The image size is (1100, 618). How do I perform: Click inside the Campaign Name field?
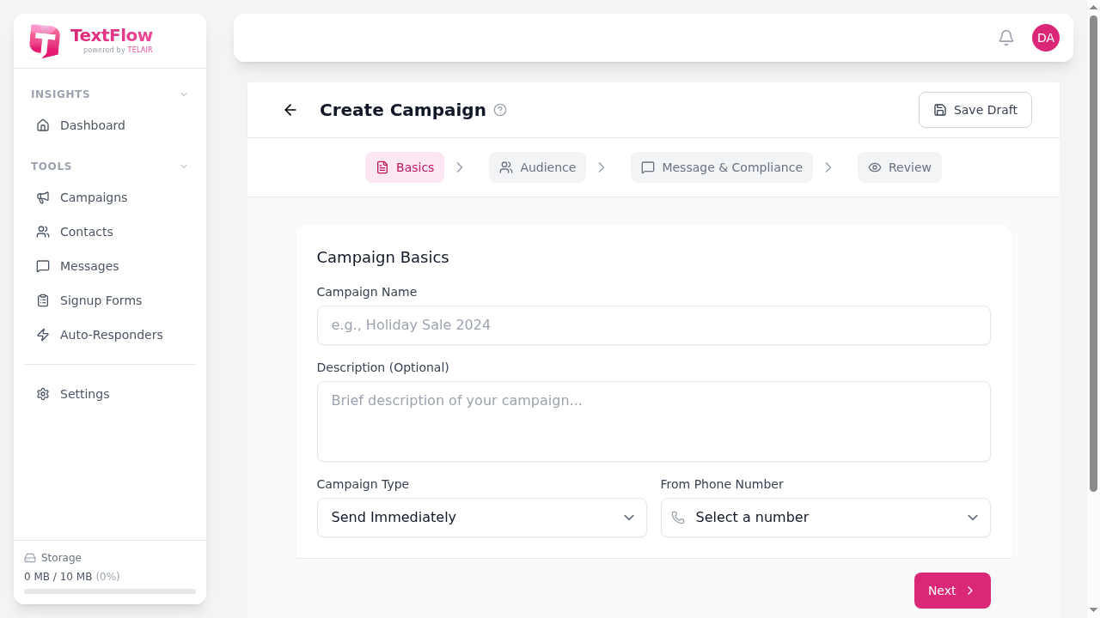[653, 325]
